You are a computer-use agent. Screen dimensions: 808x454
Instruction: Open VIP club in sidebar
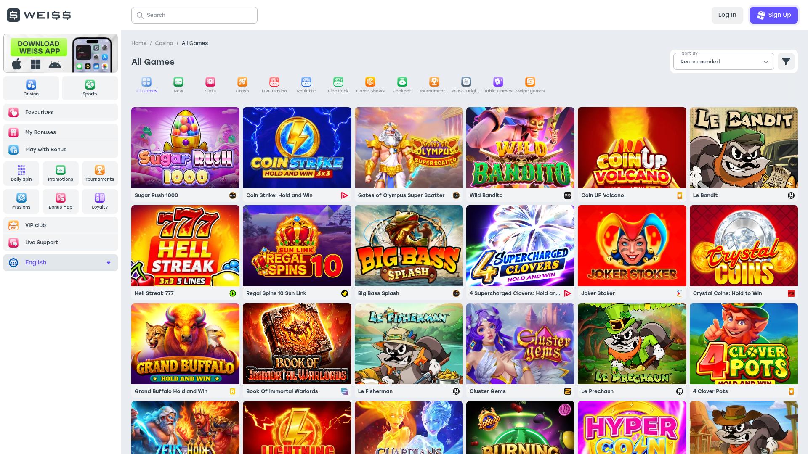[61, 225]
